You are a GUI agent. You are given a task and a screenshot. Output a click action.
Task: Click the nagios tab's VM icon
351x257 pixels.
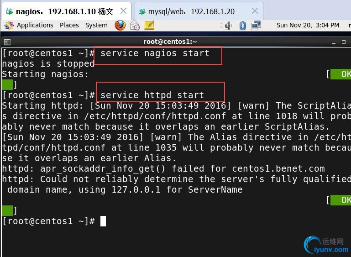tap(10, 11)
